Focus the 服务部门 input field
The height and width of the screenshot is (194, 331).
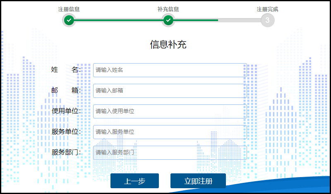pos(170,153)
